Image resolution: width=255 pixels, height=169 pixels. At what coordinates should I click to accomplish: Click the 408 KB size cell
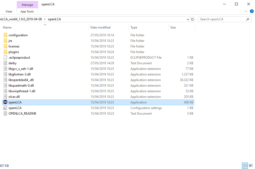pos(188,102)
